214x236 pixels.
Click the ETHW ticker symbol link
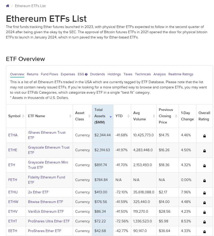coord(13,202)
